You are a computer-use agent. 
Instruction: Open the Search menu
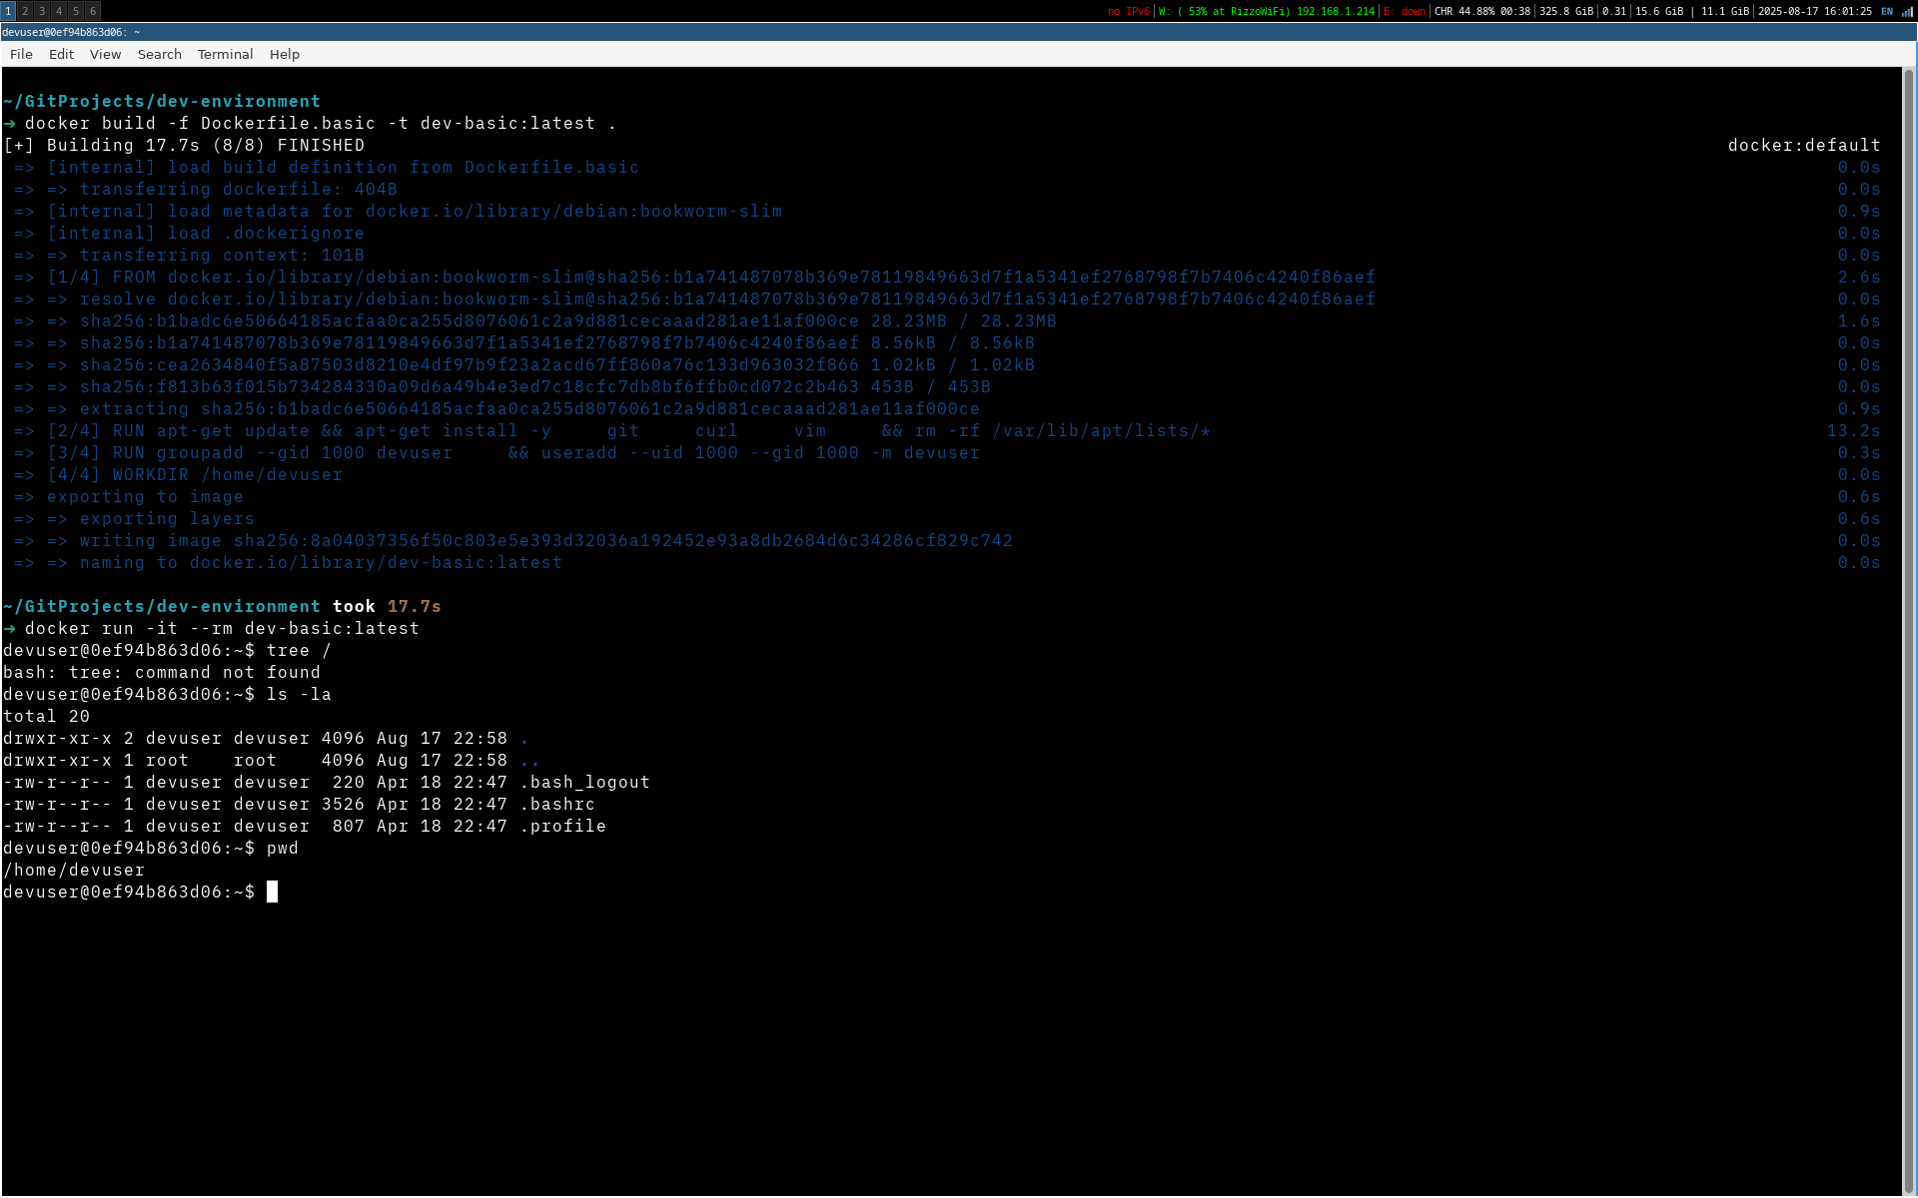160,54
